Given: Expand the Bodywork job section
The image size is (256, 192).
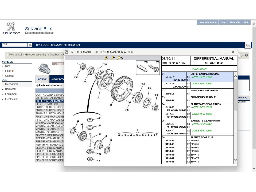Looking at the screenshot, I should coord(11,89).
